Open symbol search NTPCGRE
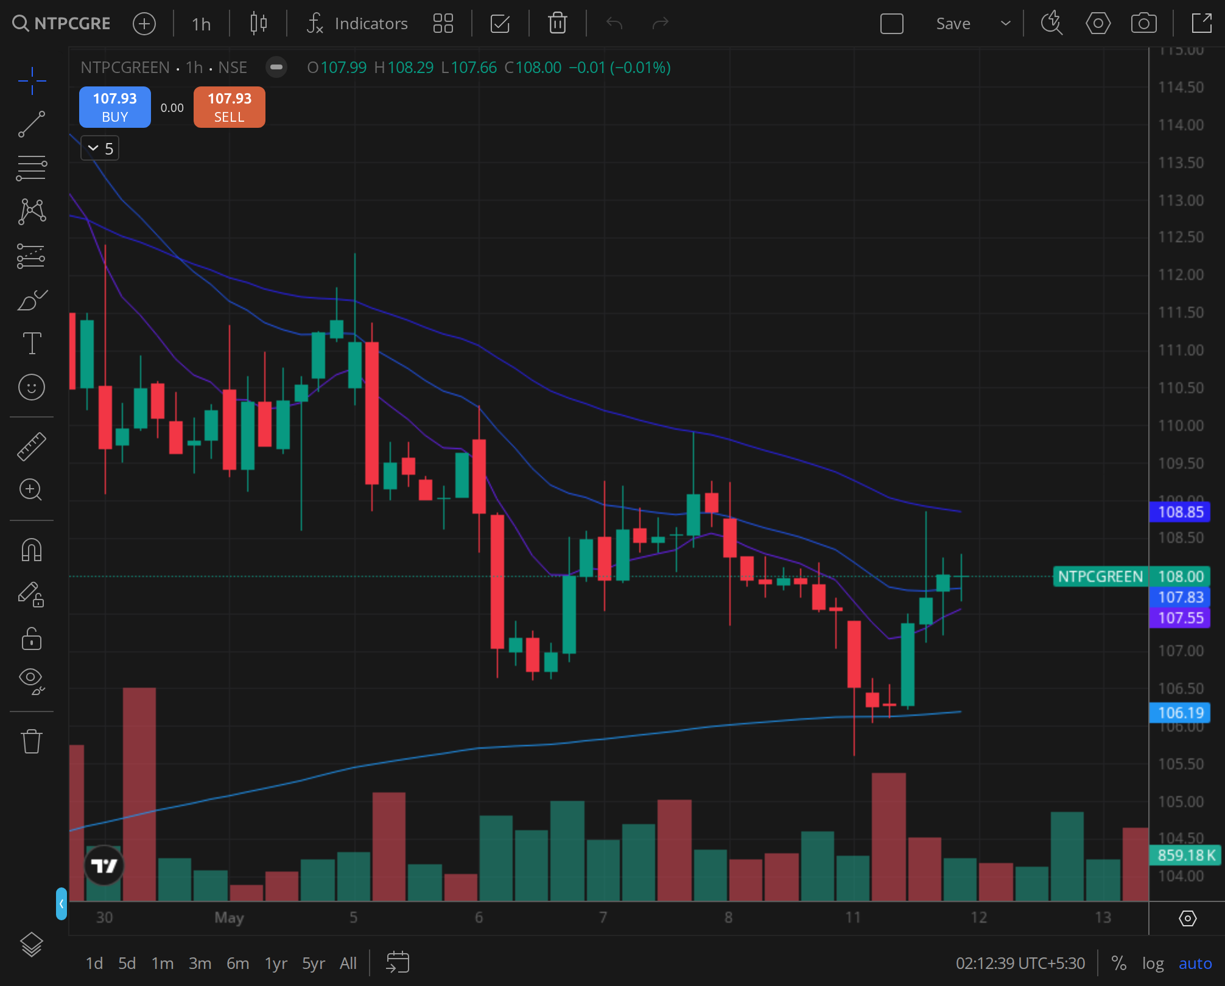Viewport: 1225px width, 986px height. point(61,24)
